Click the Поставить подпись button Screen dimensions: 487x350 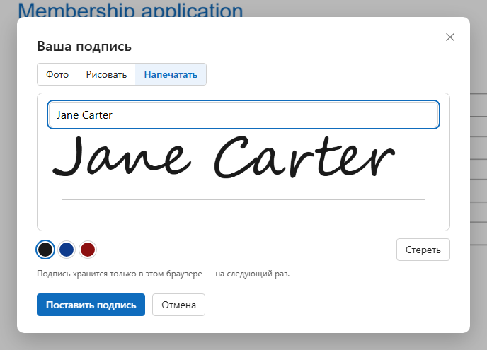[x=91, y=305]
